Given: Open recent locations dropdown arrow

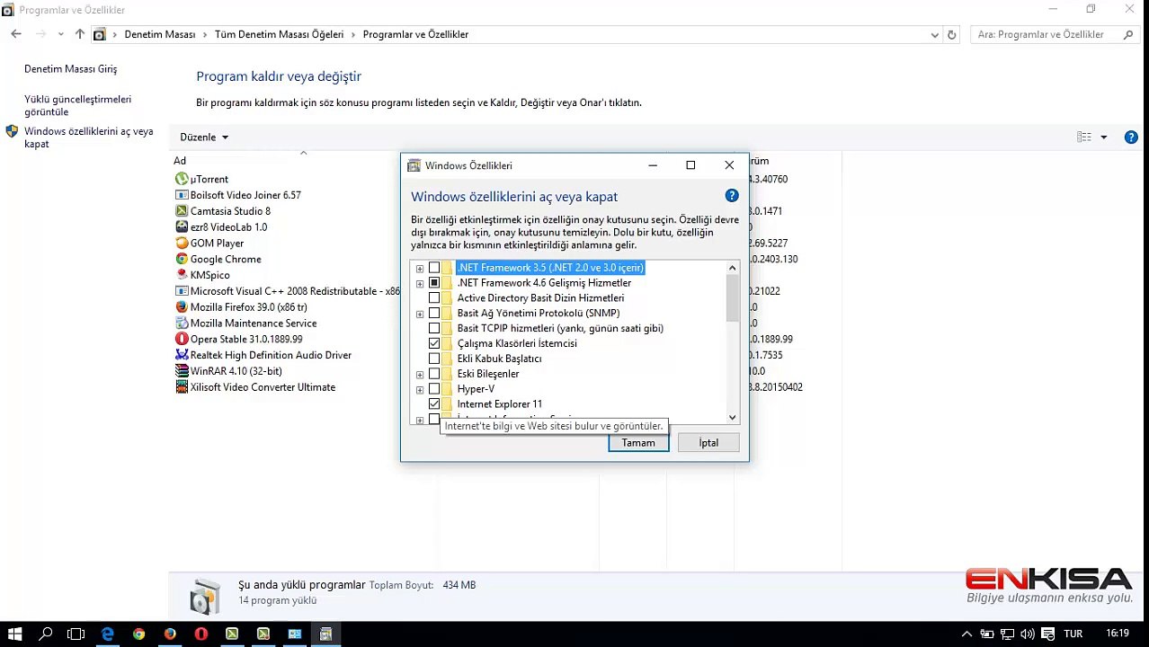Looking at the screenshot, I should point(61,34).
